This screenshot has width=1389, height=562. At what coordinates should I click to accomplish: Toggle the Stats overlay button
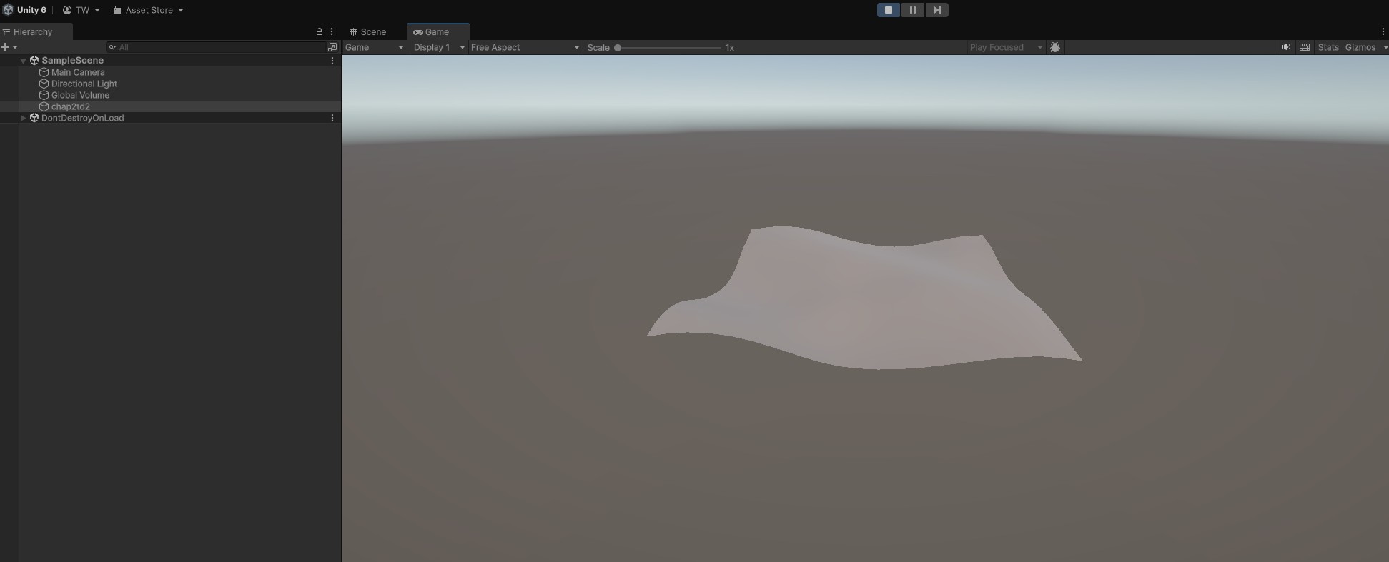click(x=1328, y=47)
